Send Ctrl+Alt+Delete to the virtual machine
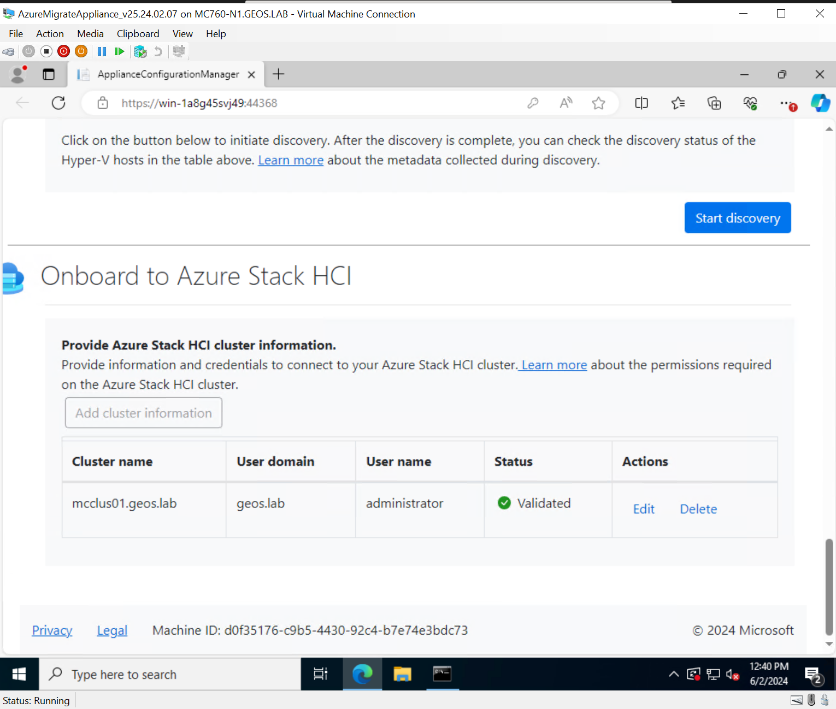The image size is (836, 709). [x=9, y=51]
